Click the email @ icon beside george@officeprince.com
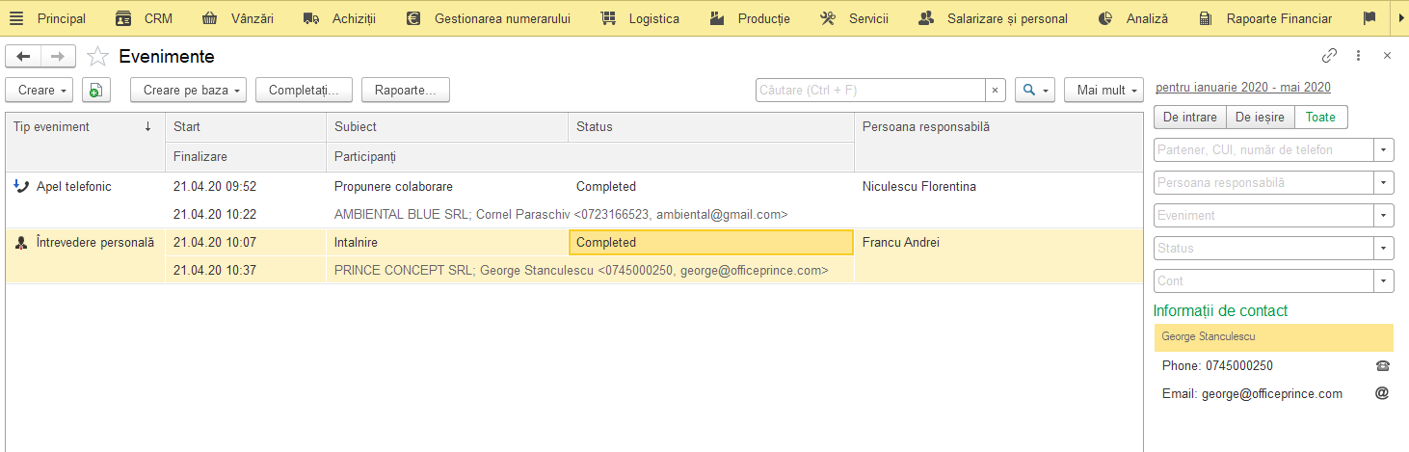This screenshot has width=1409, height=452. [1382, 393]
